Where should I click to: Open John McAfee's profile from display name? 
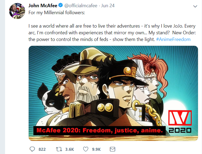(x=43, y=6)
